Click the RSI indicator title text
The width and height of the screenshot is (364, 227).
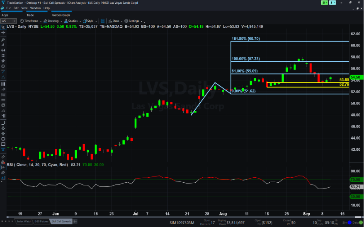point(37,164)
